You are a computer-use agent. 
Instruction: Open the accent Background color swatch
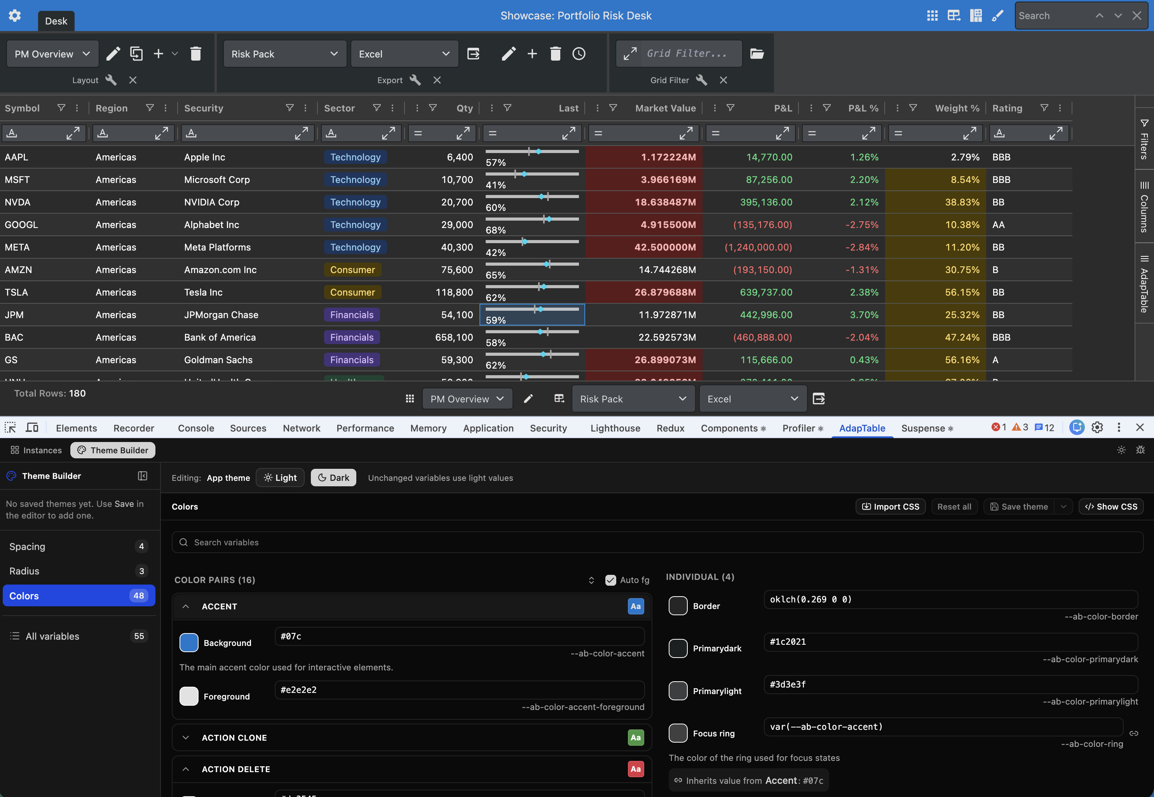(x=189, y=643)
